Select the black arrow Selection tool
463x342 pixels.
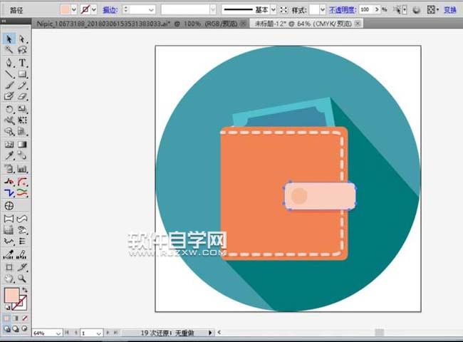coord(9,39)
